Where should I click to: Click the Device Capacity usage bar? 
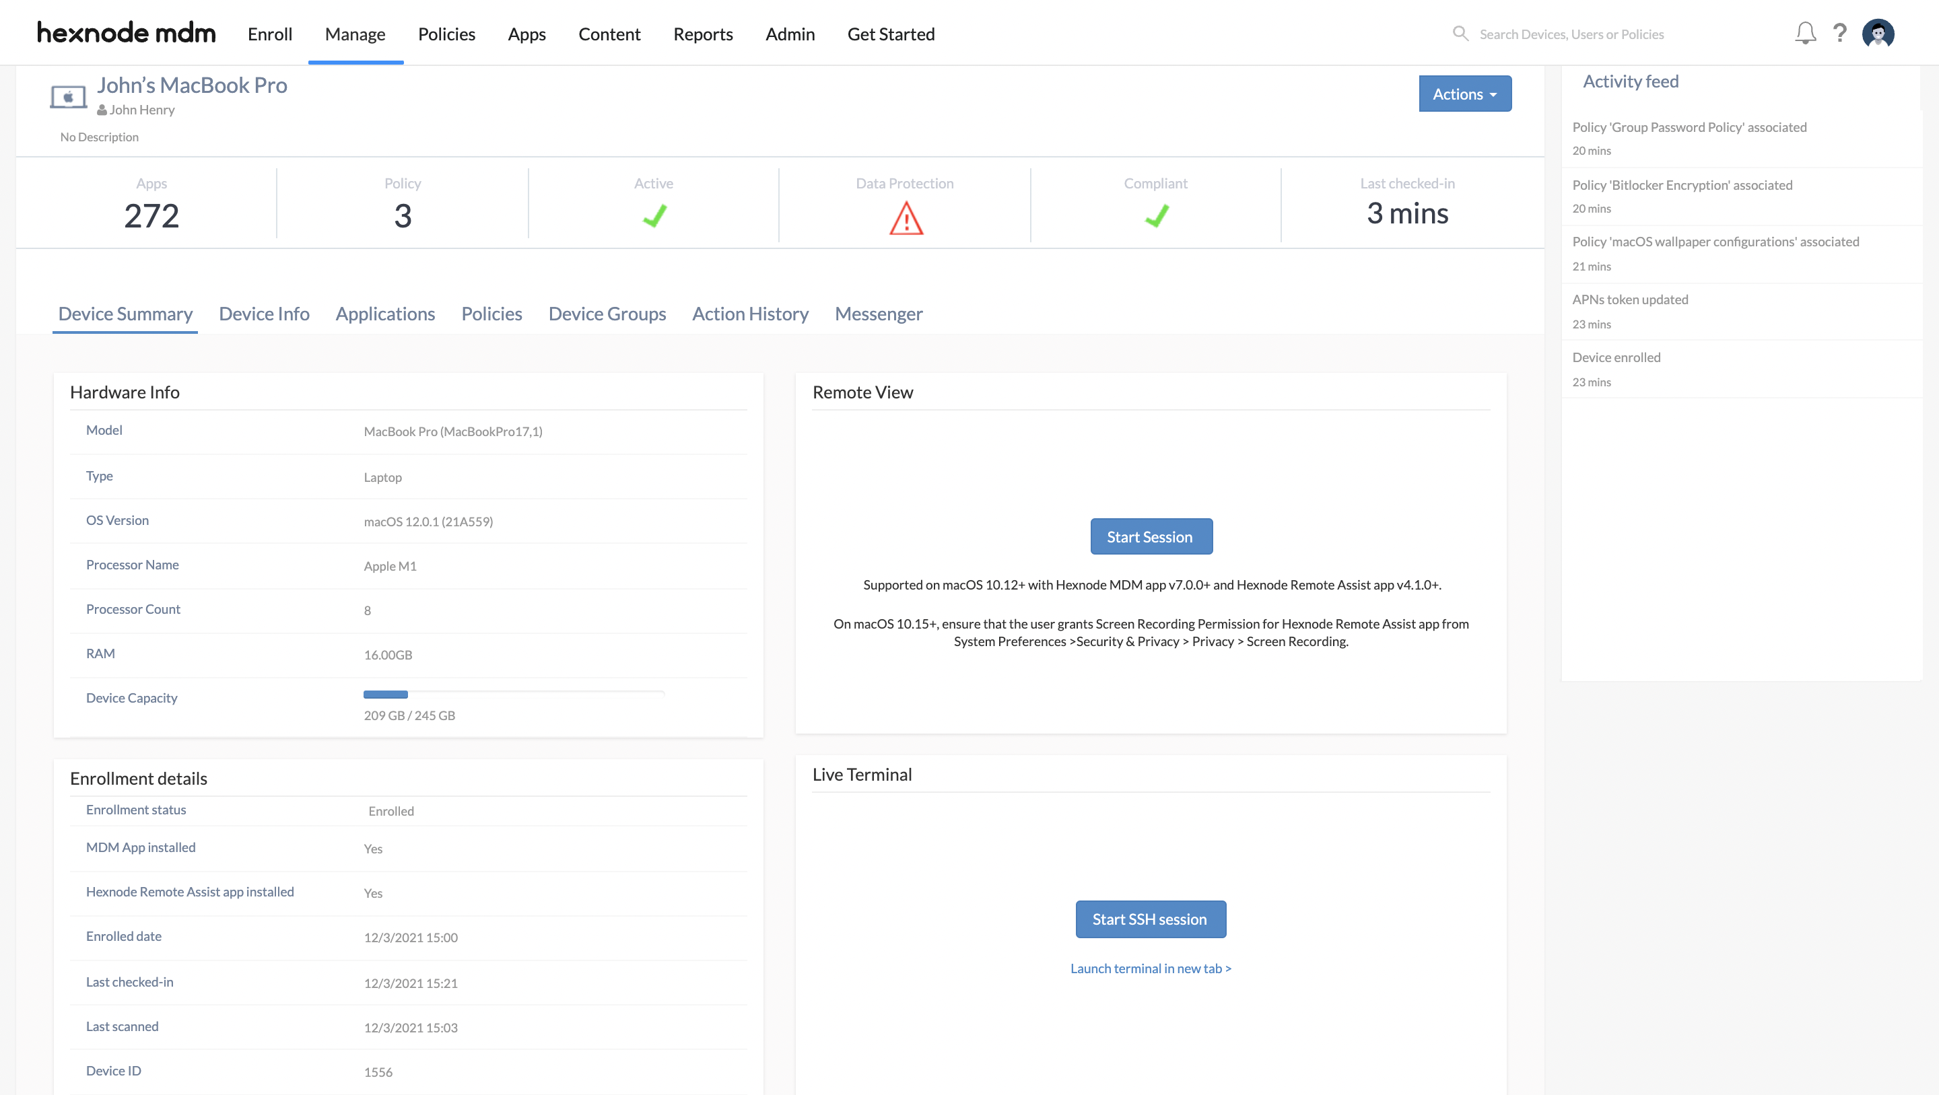coord(514,694)
